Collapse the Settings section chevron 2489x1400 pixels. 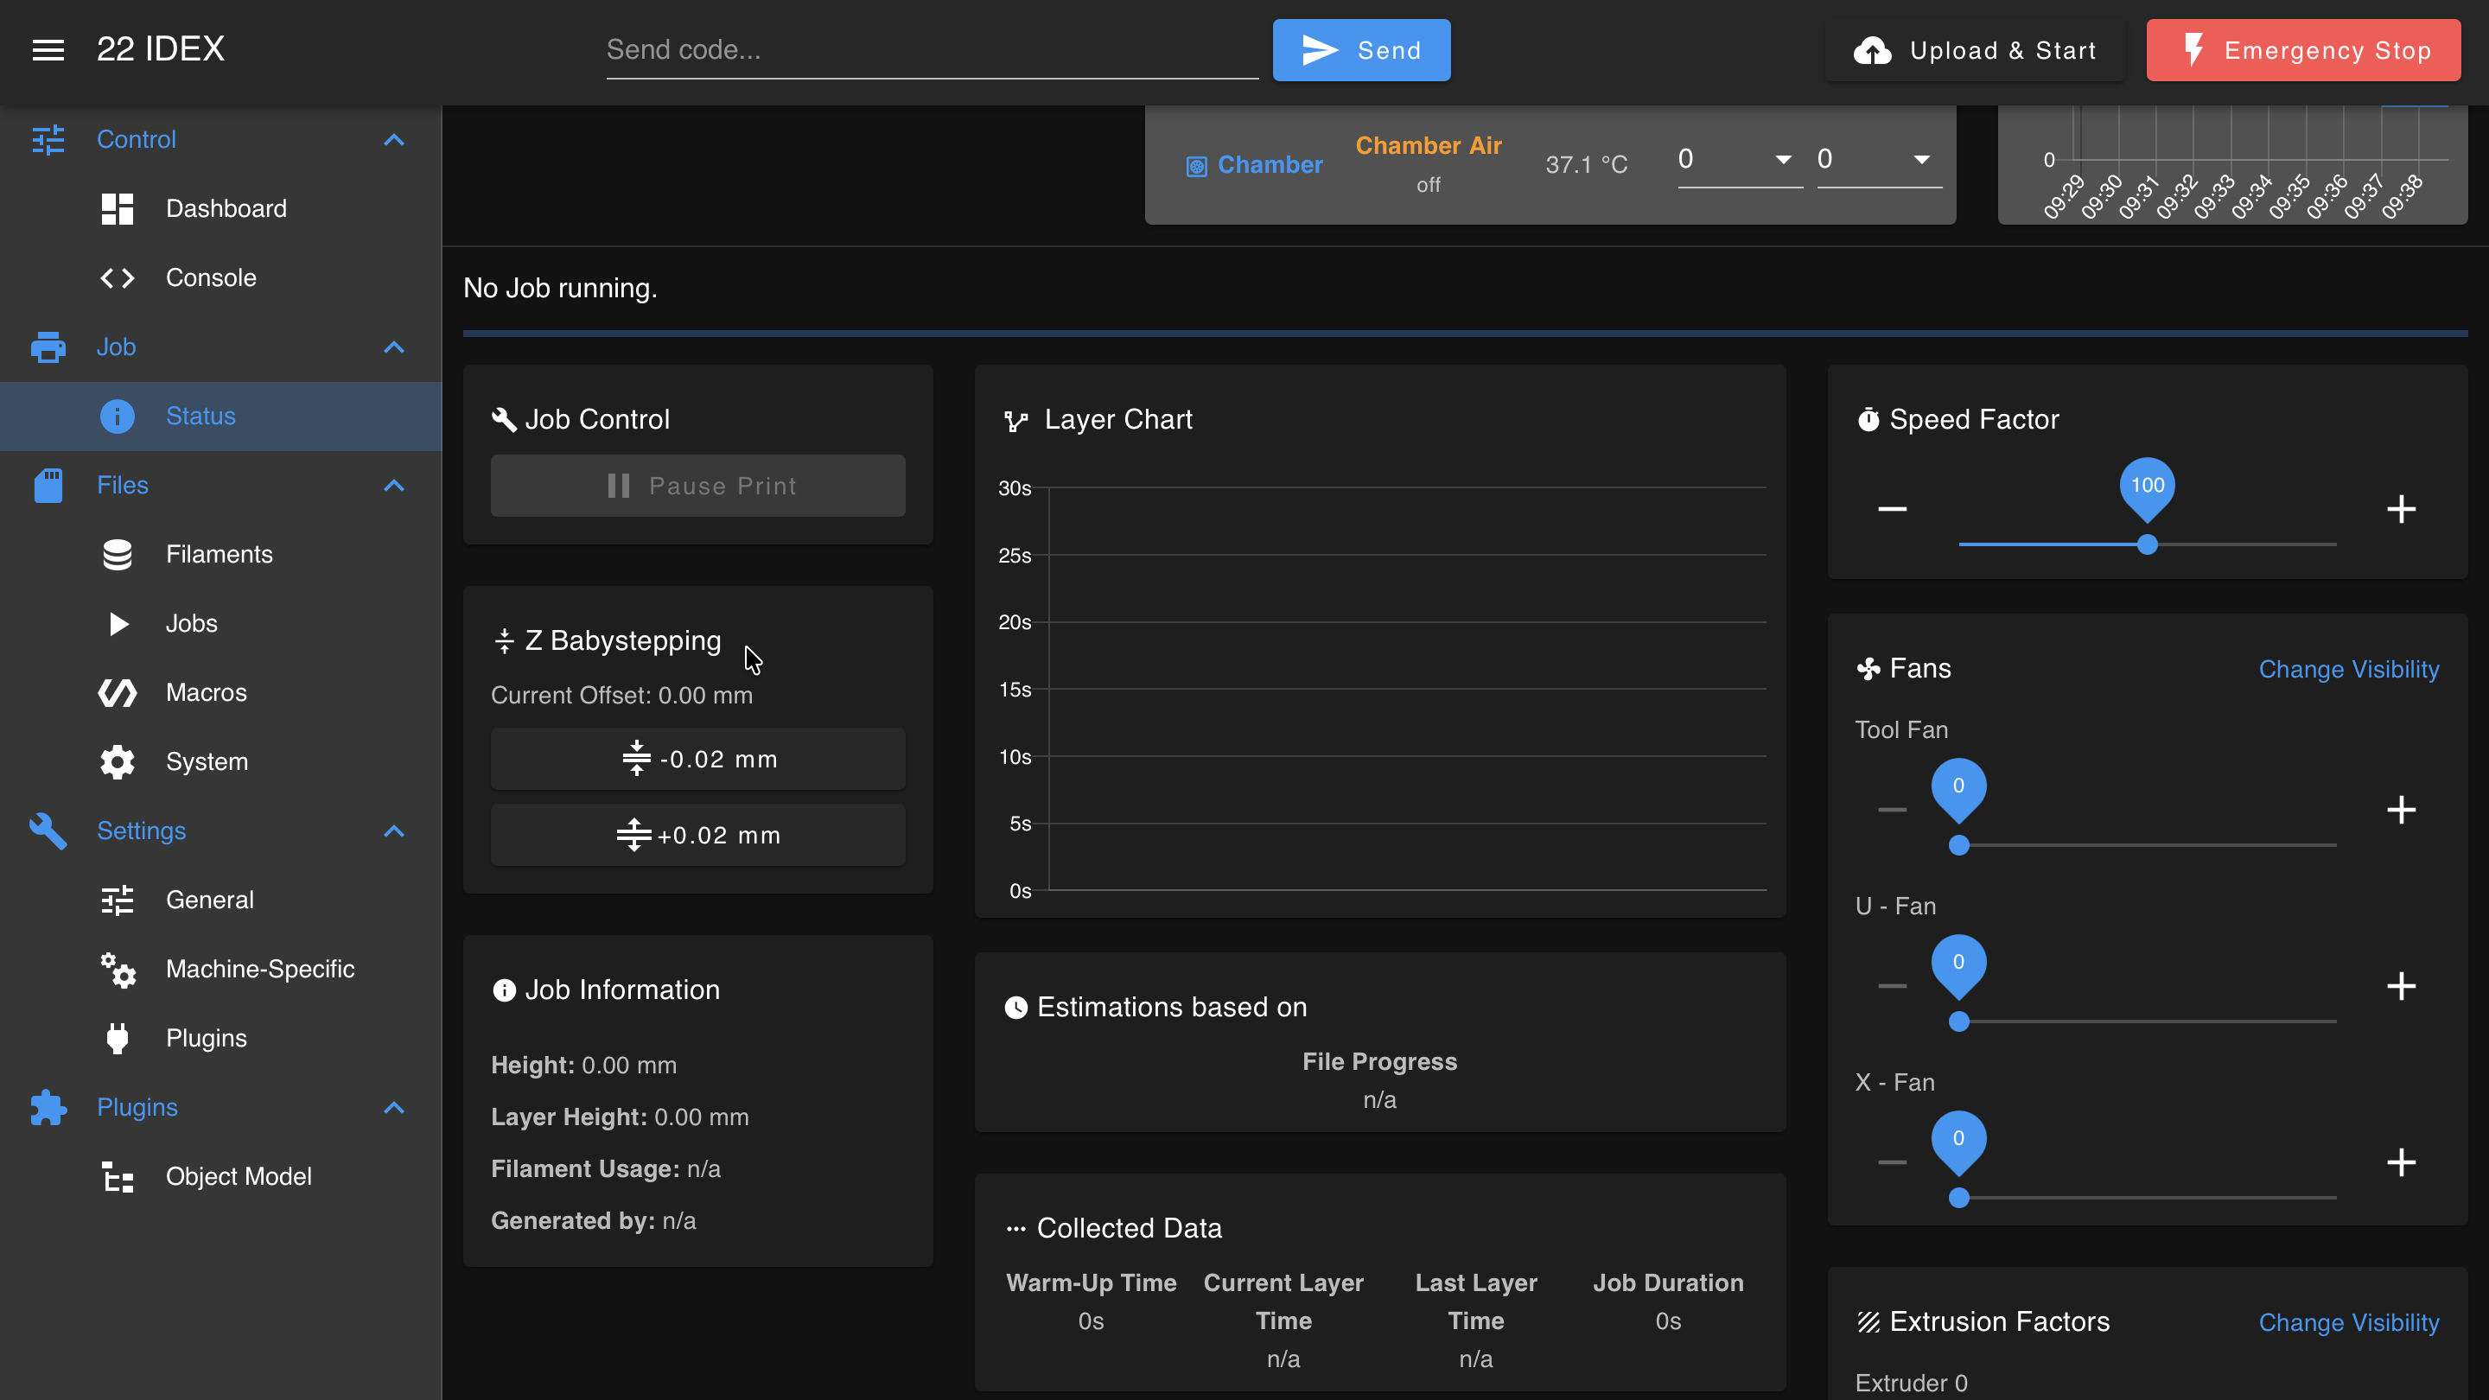[x=393, y=830]
